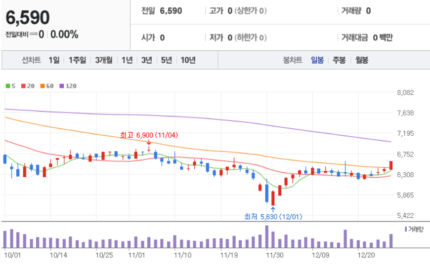430x270 pixels.
Task: View the 10년 chart range
Action: pos(188,60)
